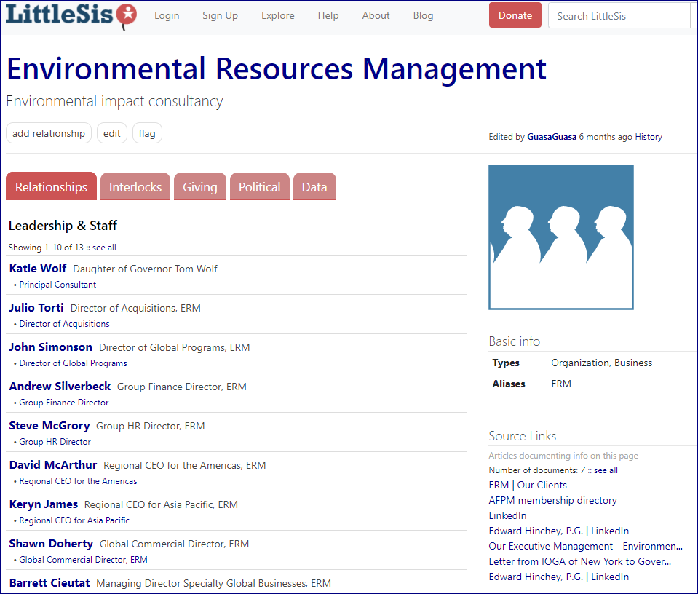The height and width of the screenshot is (594, 698).
Task: Open the Group HR Director relationship
Action: pos(55,442)
